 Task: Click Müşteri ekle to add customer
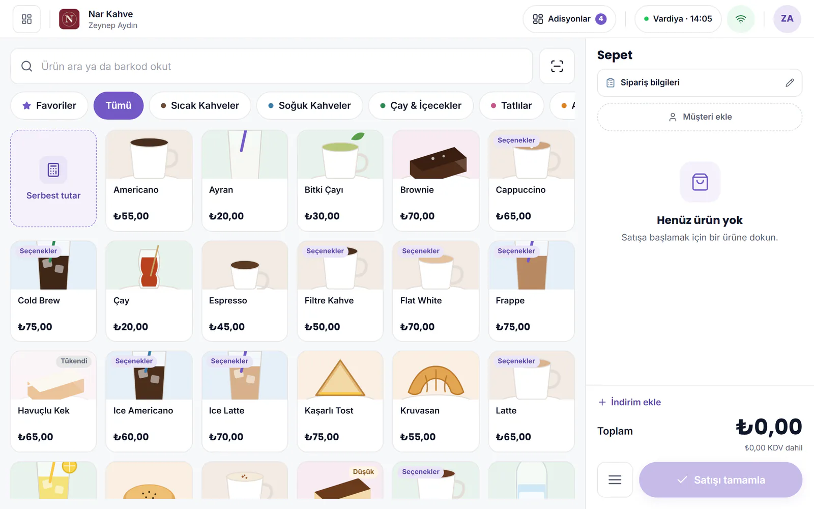(x=700, y=117)
